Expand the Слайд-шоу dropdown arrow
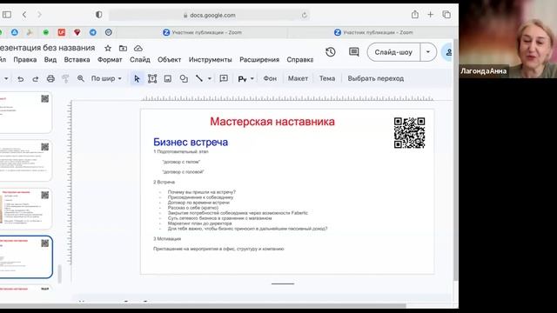 pos(428,52)
